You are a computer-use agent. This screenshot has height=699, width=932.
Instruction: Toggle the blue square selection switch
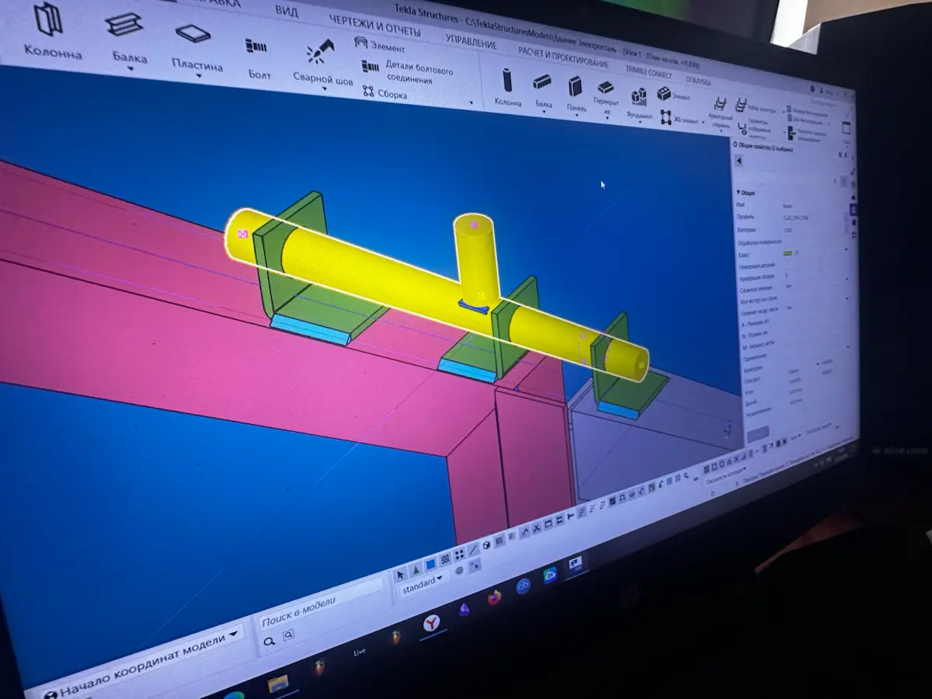pos(430,564)
